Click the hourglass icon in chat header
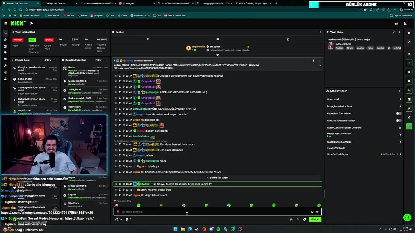 click(288, 39)
